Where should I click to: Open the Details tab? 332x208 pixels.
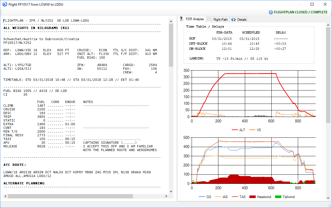tap(239, 19)
